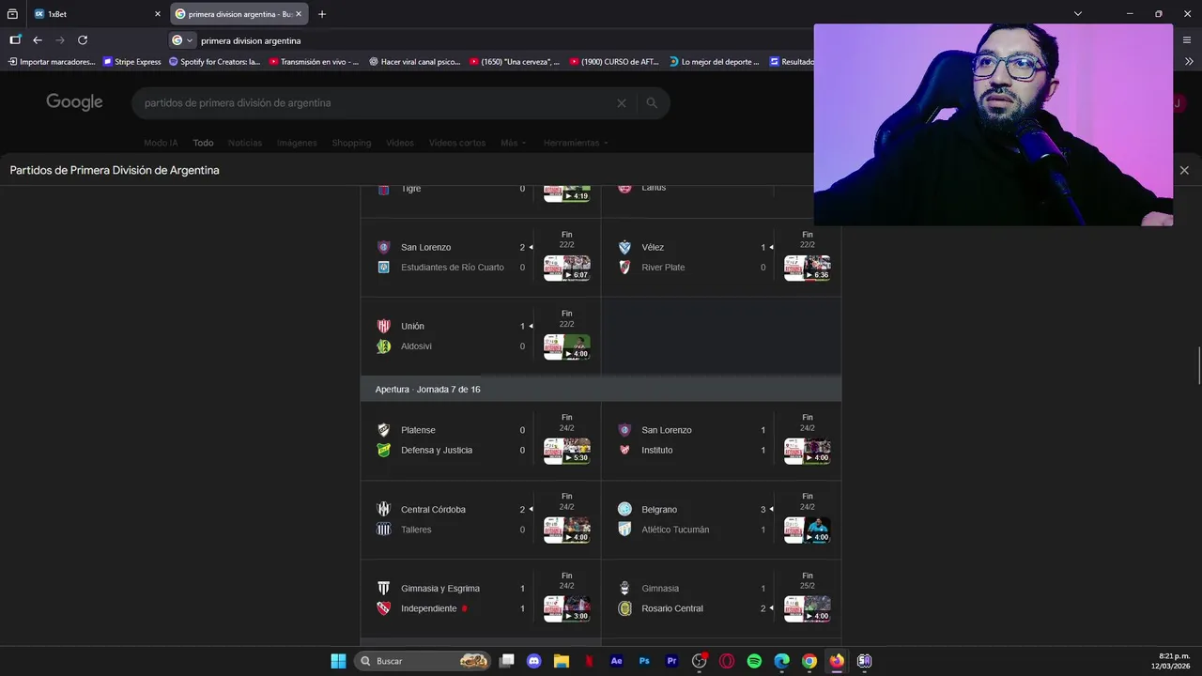Expand the Más dropdown
1202x676 pixels.
pyautogui.click(x=513, y=143)
